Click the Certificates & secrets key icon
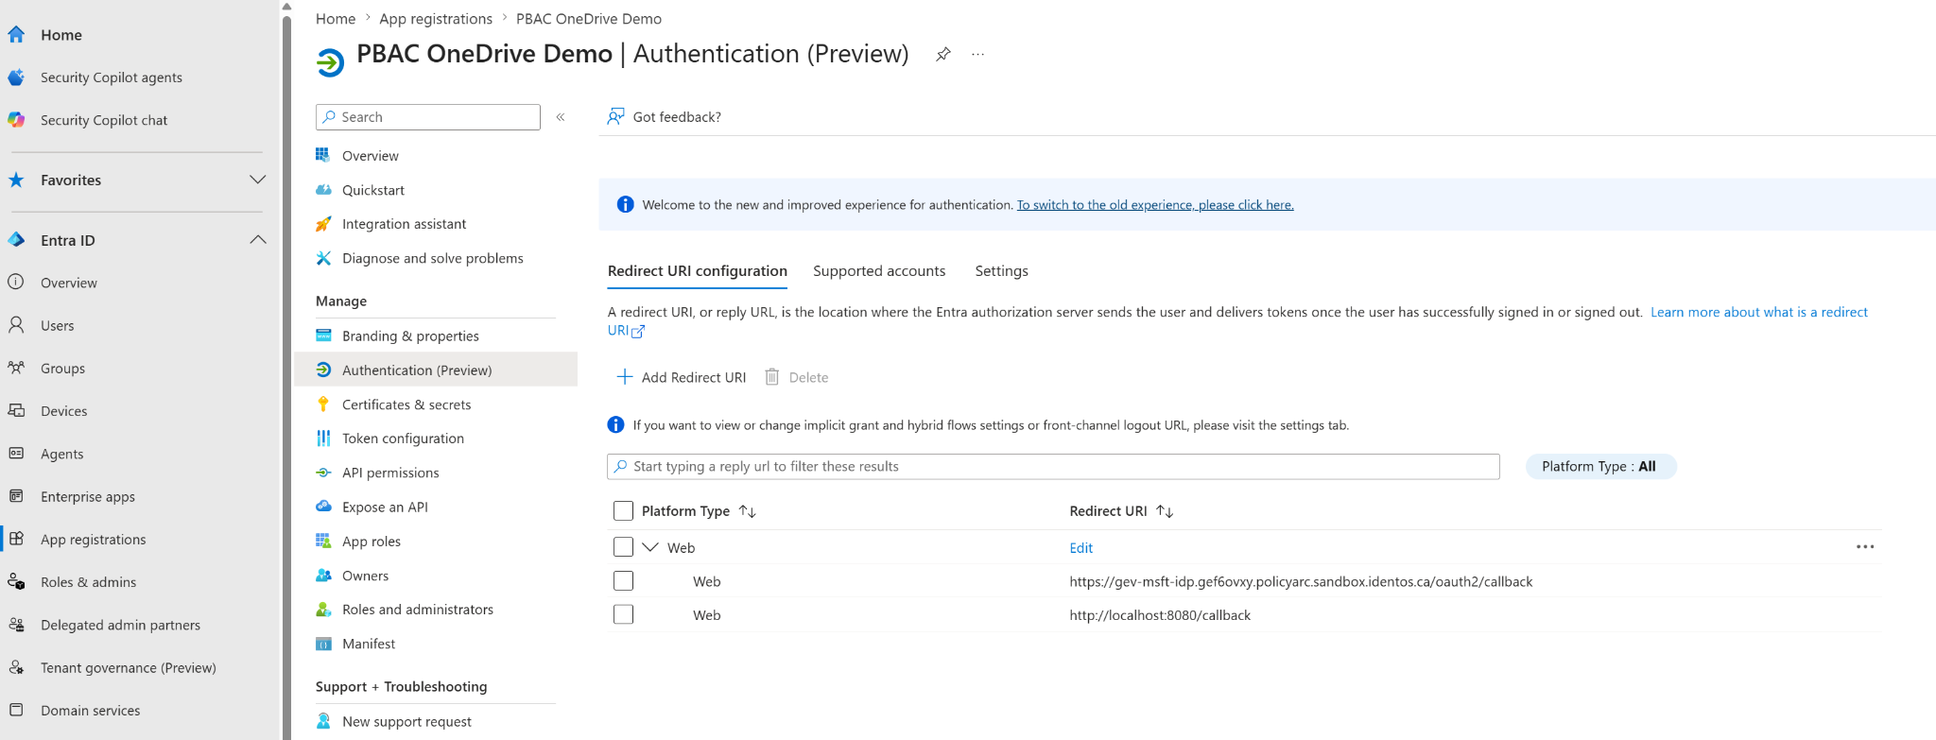The image size is (1936, 740). coord(323,404)
